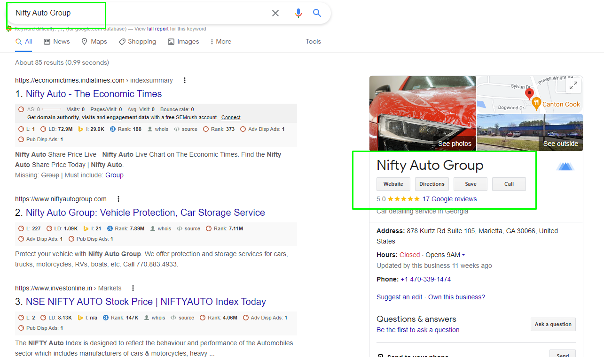The height and width of the screenshot is (357, 604).
Task: View source for the niftyautogroup.com result
Action: pos(188,228)
